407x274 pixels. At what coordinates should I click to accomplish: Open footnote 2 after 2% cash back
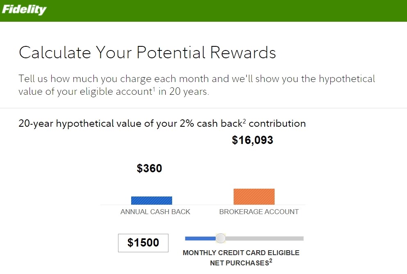click(x=244, y=121)
